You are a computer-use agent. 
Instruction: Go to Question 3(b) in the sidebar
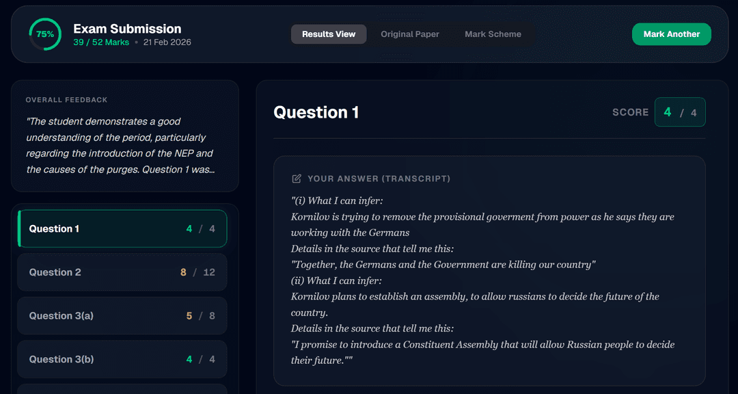122,359
